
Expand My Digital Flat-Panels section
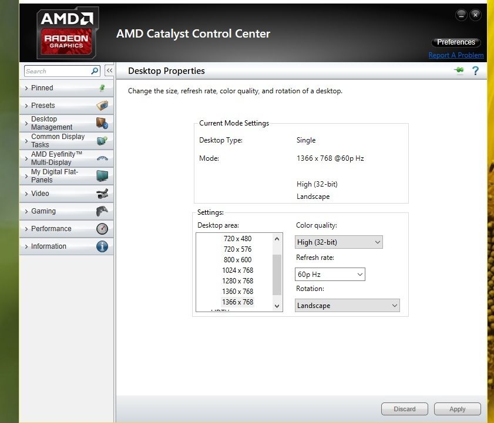(66, 176)
